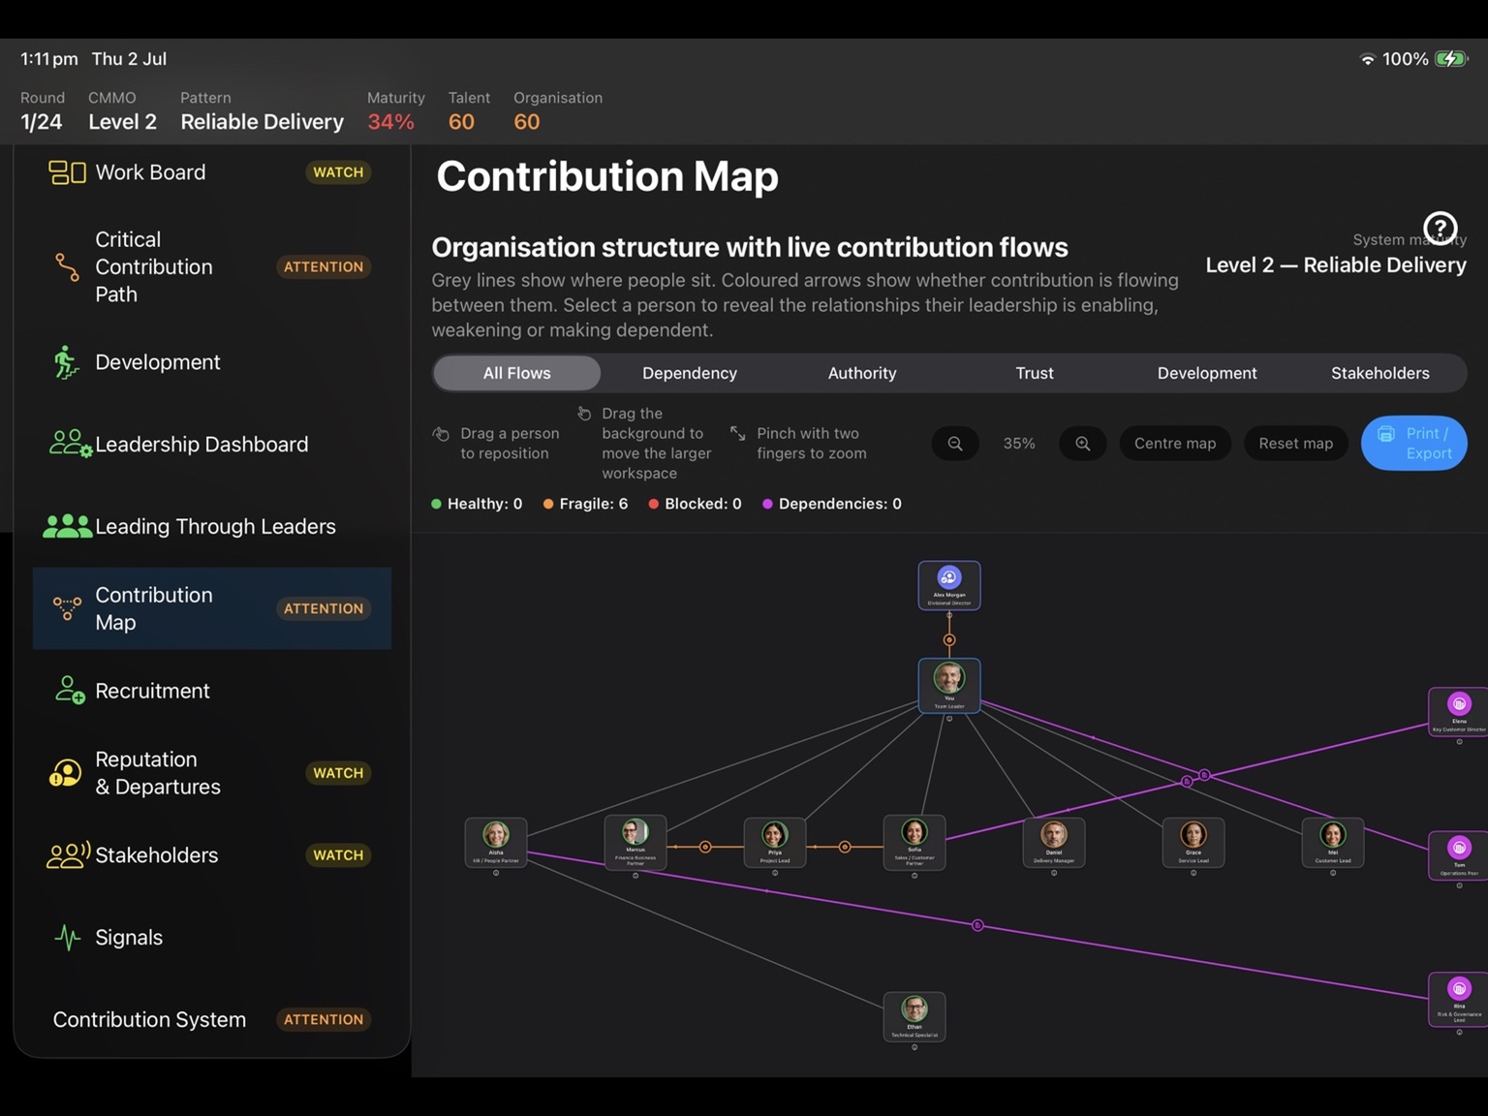
Task: Click the orange flow marker between Priya and Sofia
Action: tap(845, 847)
